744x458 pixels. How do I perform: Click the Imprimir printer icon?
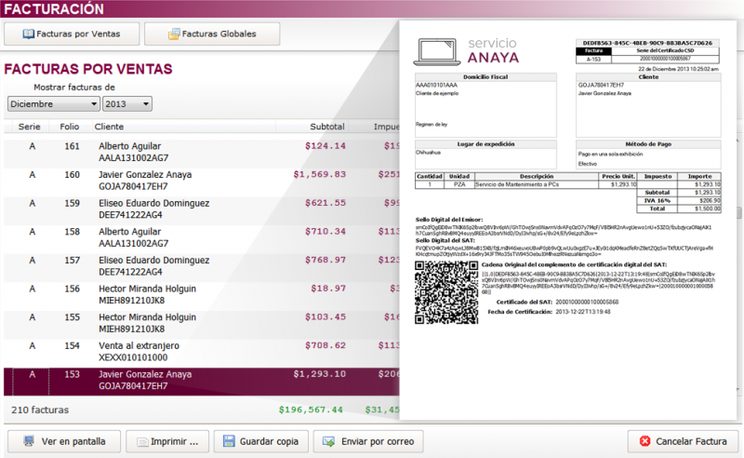144,440
